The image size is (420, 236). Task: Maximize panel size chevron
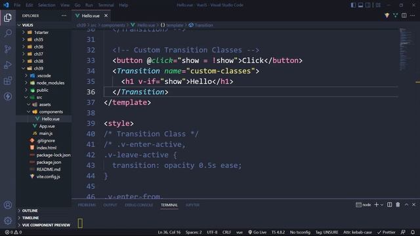406,205
